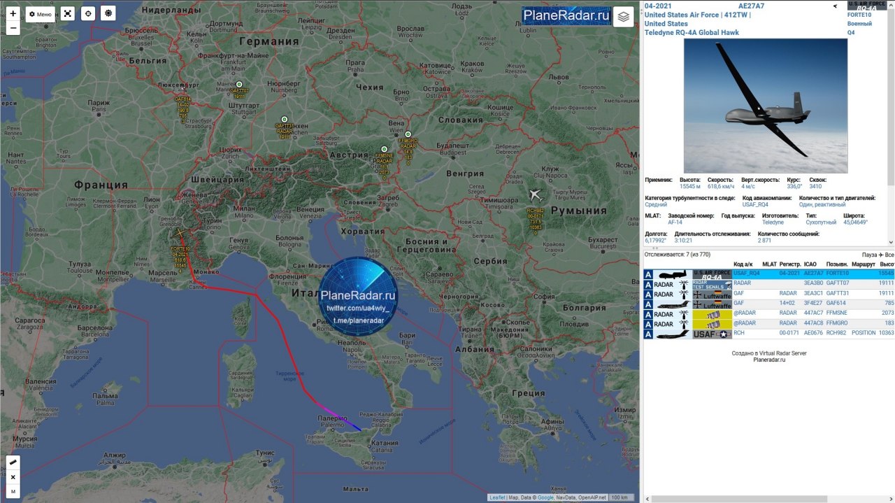
Task: Sort the list by the Регистр. column
Action: [789, 264]
